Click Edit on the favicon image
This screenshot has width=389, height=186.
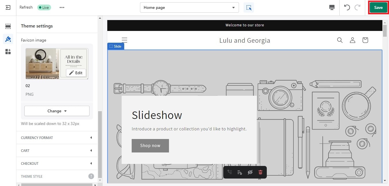pyautogui.click(x=76, y=73)
